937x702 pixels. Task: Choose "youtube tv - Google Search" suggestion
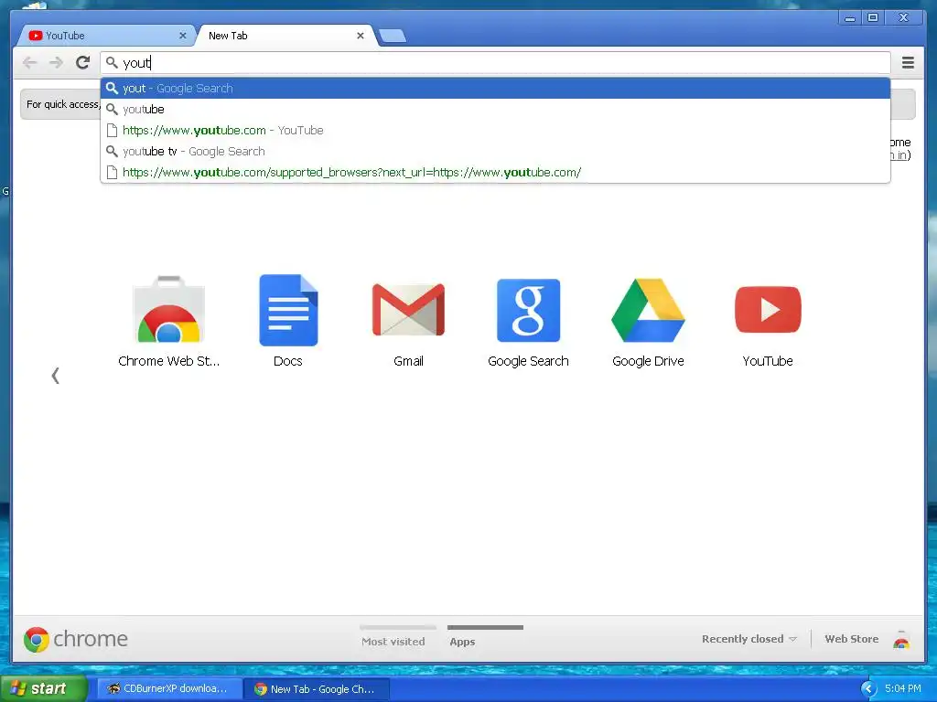click(x=495, y=151)
